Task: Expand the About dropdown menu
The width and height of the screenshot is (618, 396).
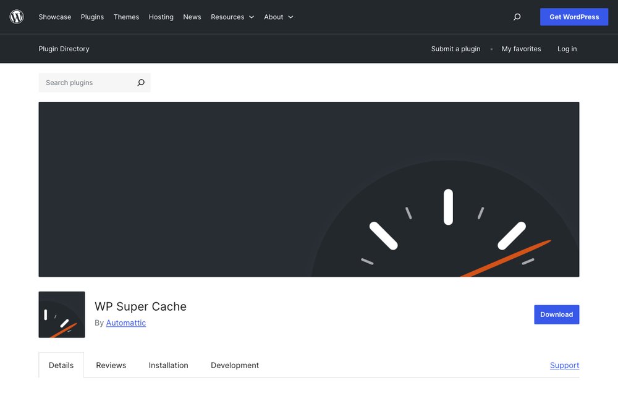Action: 278,17
